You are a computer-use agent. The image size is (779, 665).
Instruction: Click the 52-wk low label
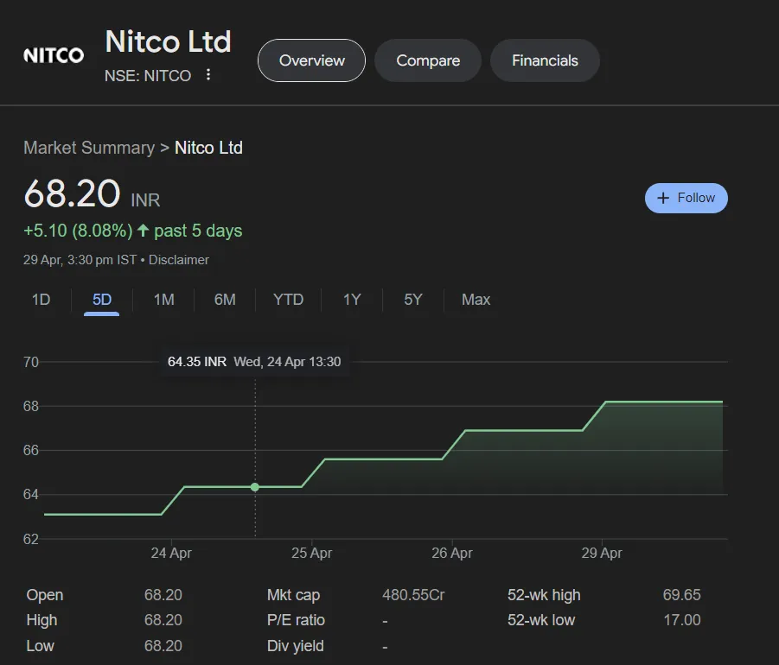click(541, 620)
